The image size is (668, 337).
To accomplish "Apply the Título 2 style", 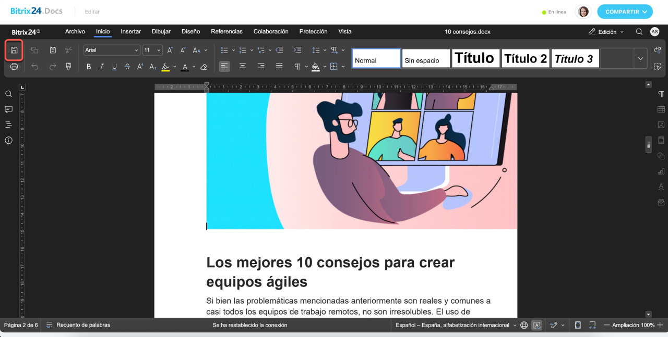I will click(525, 58).
